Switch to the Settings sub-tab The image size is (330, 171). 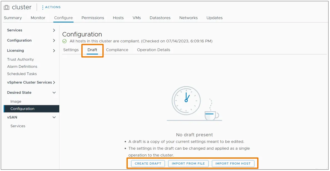click(x=71, y=50)
